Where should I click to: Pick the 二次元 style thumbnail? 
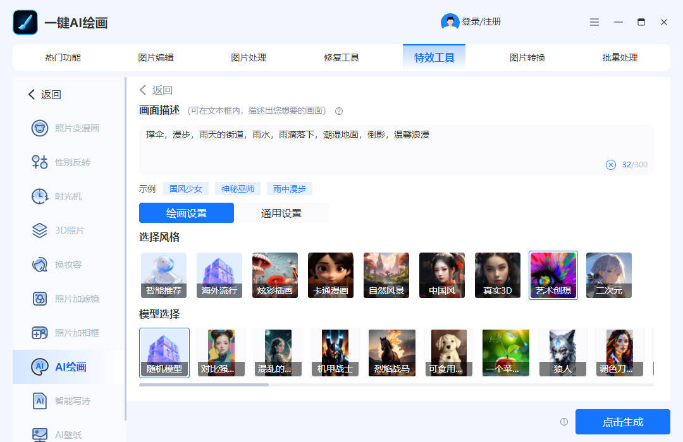click(x=609, y=275)
